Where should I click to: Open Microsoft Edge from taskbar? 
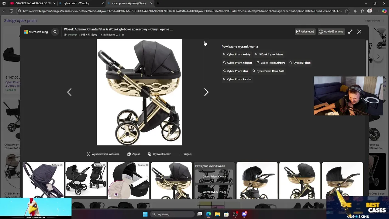click(x=208, y=214)
